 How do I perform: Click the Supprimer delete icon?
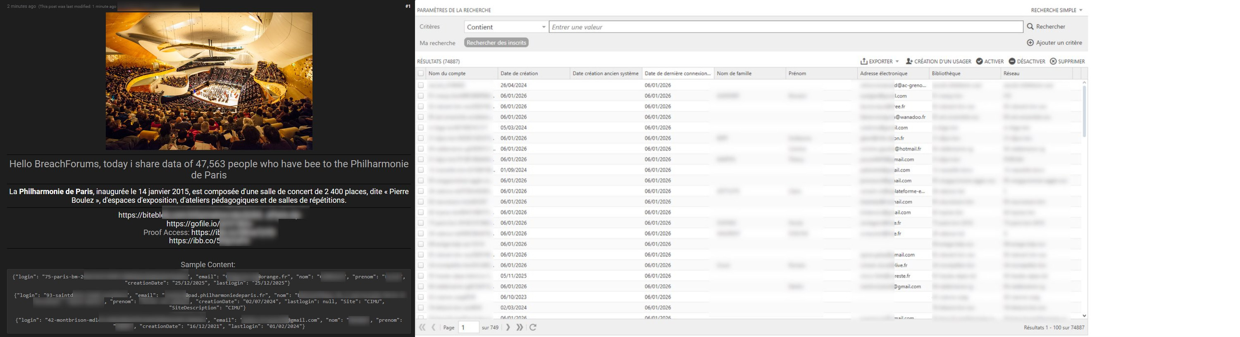point(1053,62)
